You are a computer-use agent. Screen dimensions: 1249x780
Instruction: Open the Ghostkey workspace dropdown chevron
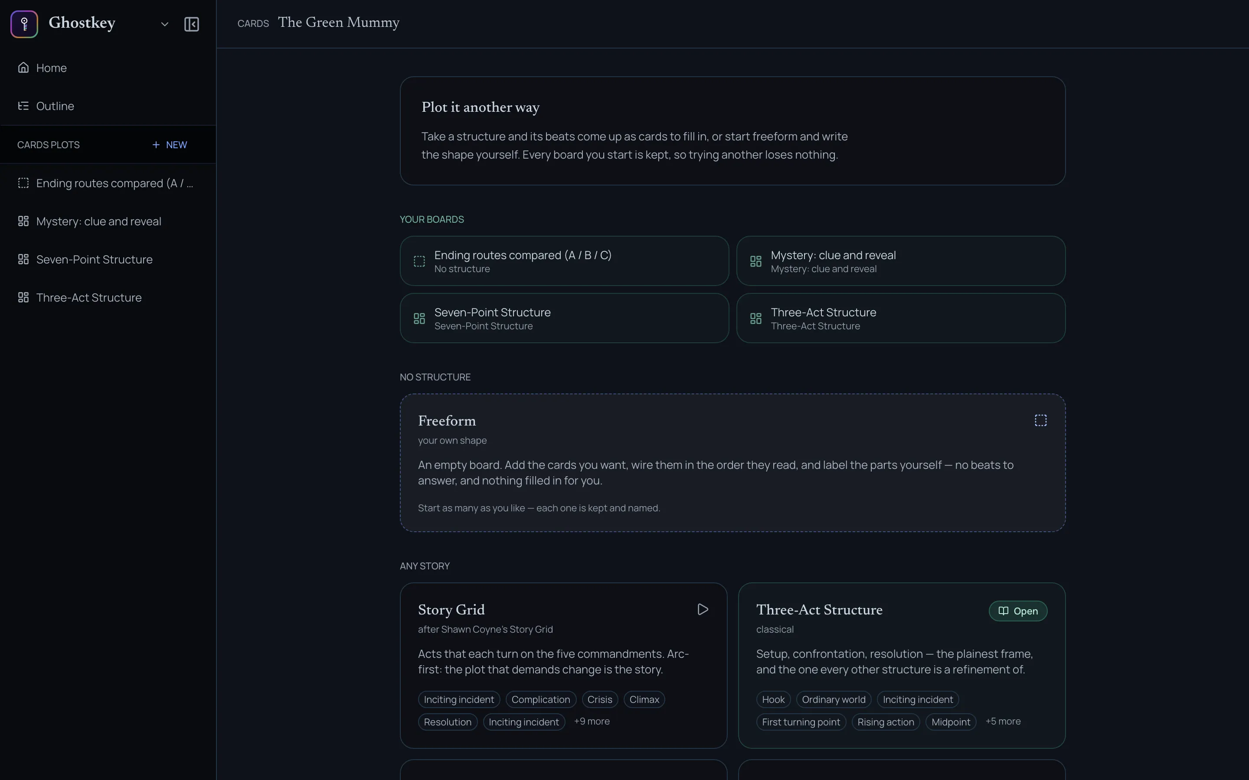[165, 24]
